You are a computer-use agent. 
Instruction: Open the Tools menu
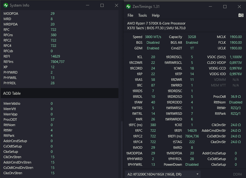pyautogui.click(x=142, y=15)
